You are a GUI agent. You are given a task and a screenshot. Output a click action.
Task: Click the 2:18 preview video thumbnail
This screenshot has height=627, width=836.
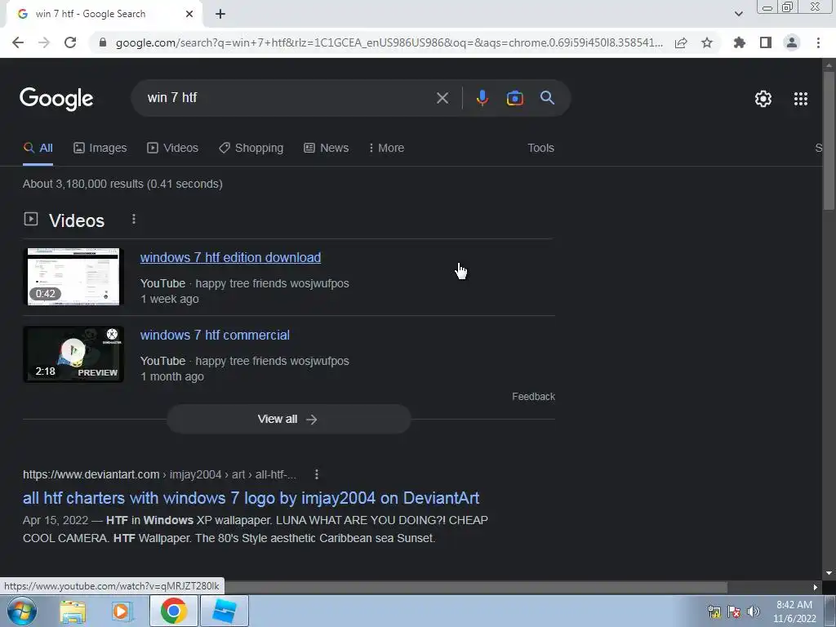click(73, 354)
